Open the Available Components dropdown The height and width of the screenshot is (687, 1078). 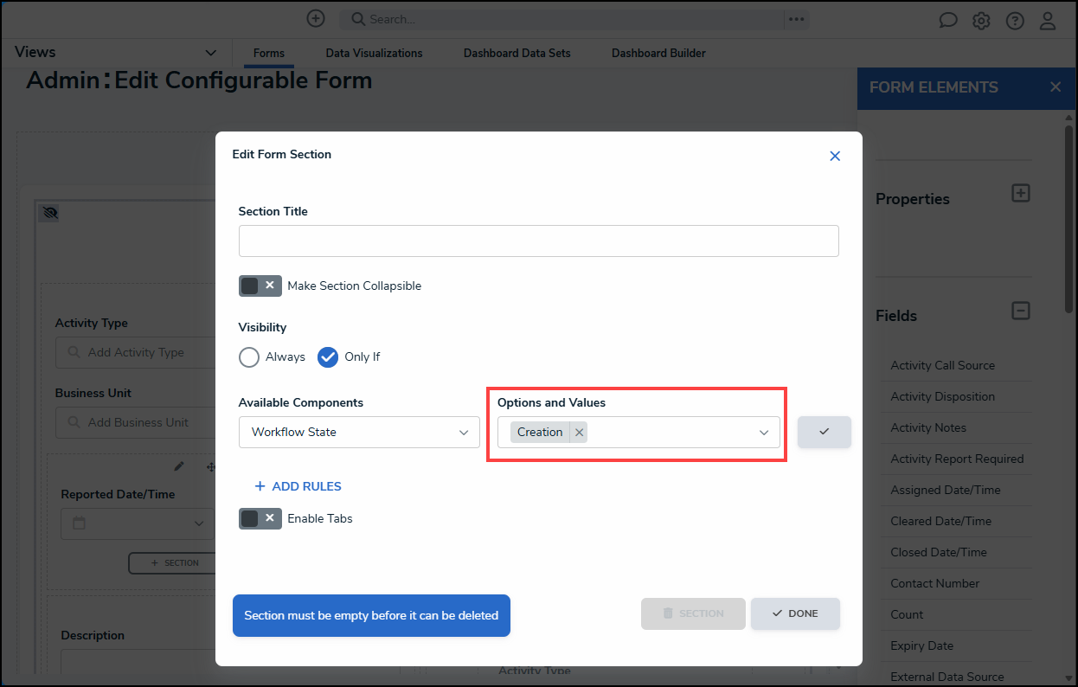359,432
